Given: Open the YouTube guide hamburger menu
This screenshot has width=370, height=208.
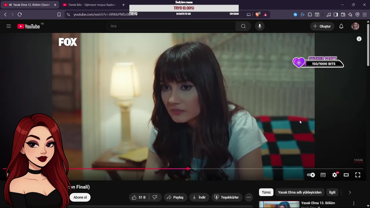Looking at the screenshot, I should coord(9,26).
